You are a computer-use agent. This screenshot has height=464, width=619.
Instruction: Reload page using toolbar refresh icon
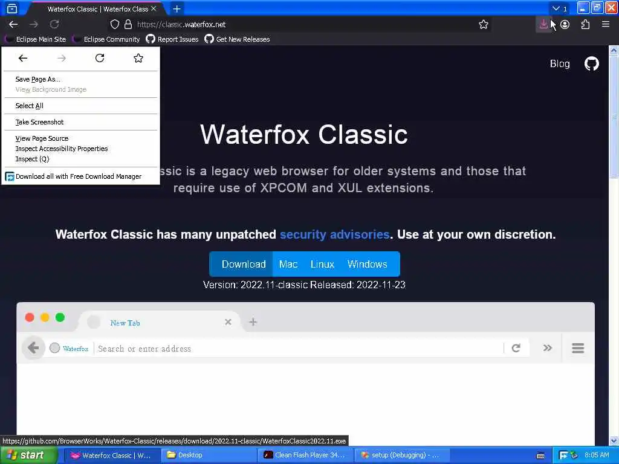coord(54,24)
